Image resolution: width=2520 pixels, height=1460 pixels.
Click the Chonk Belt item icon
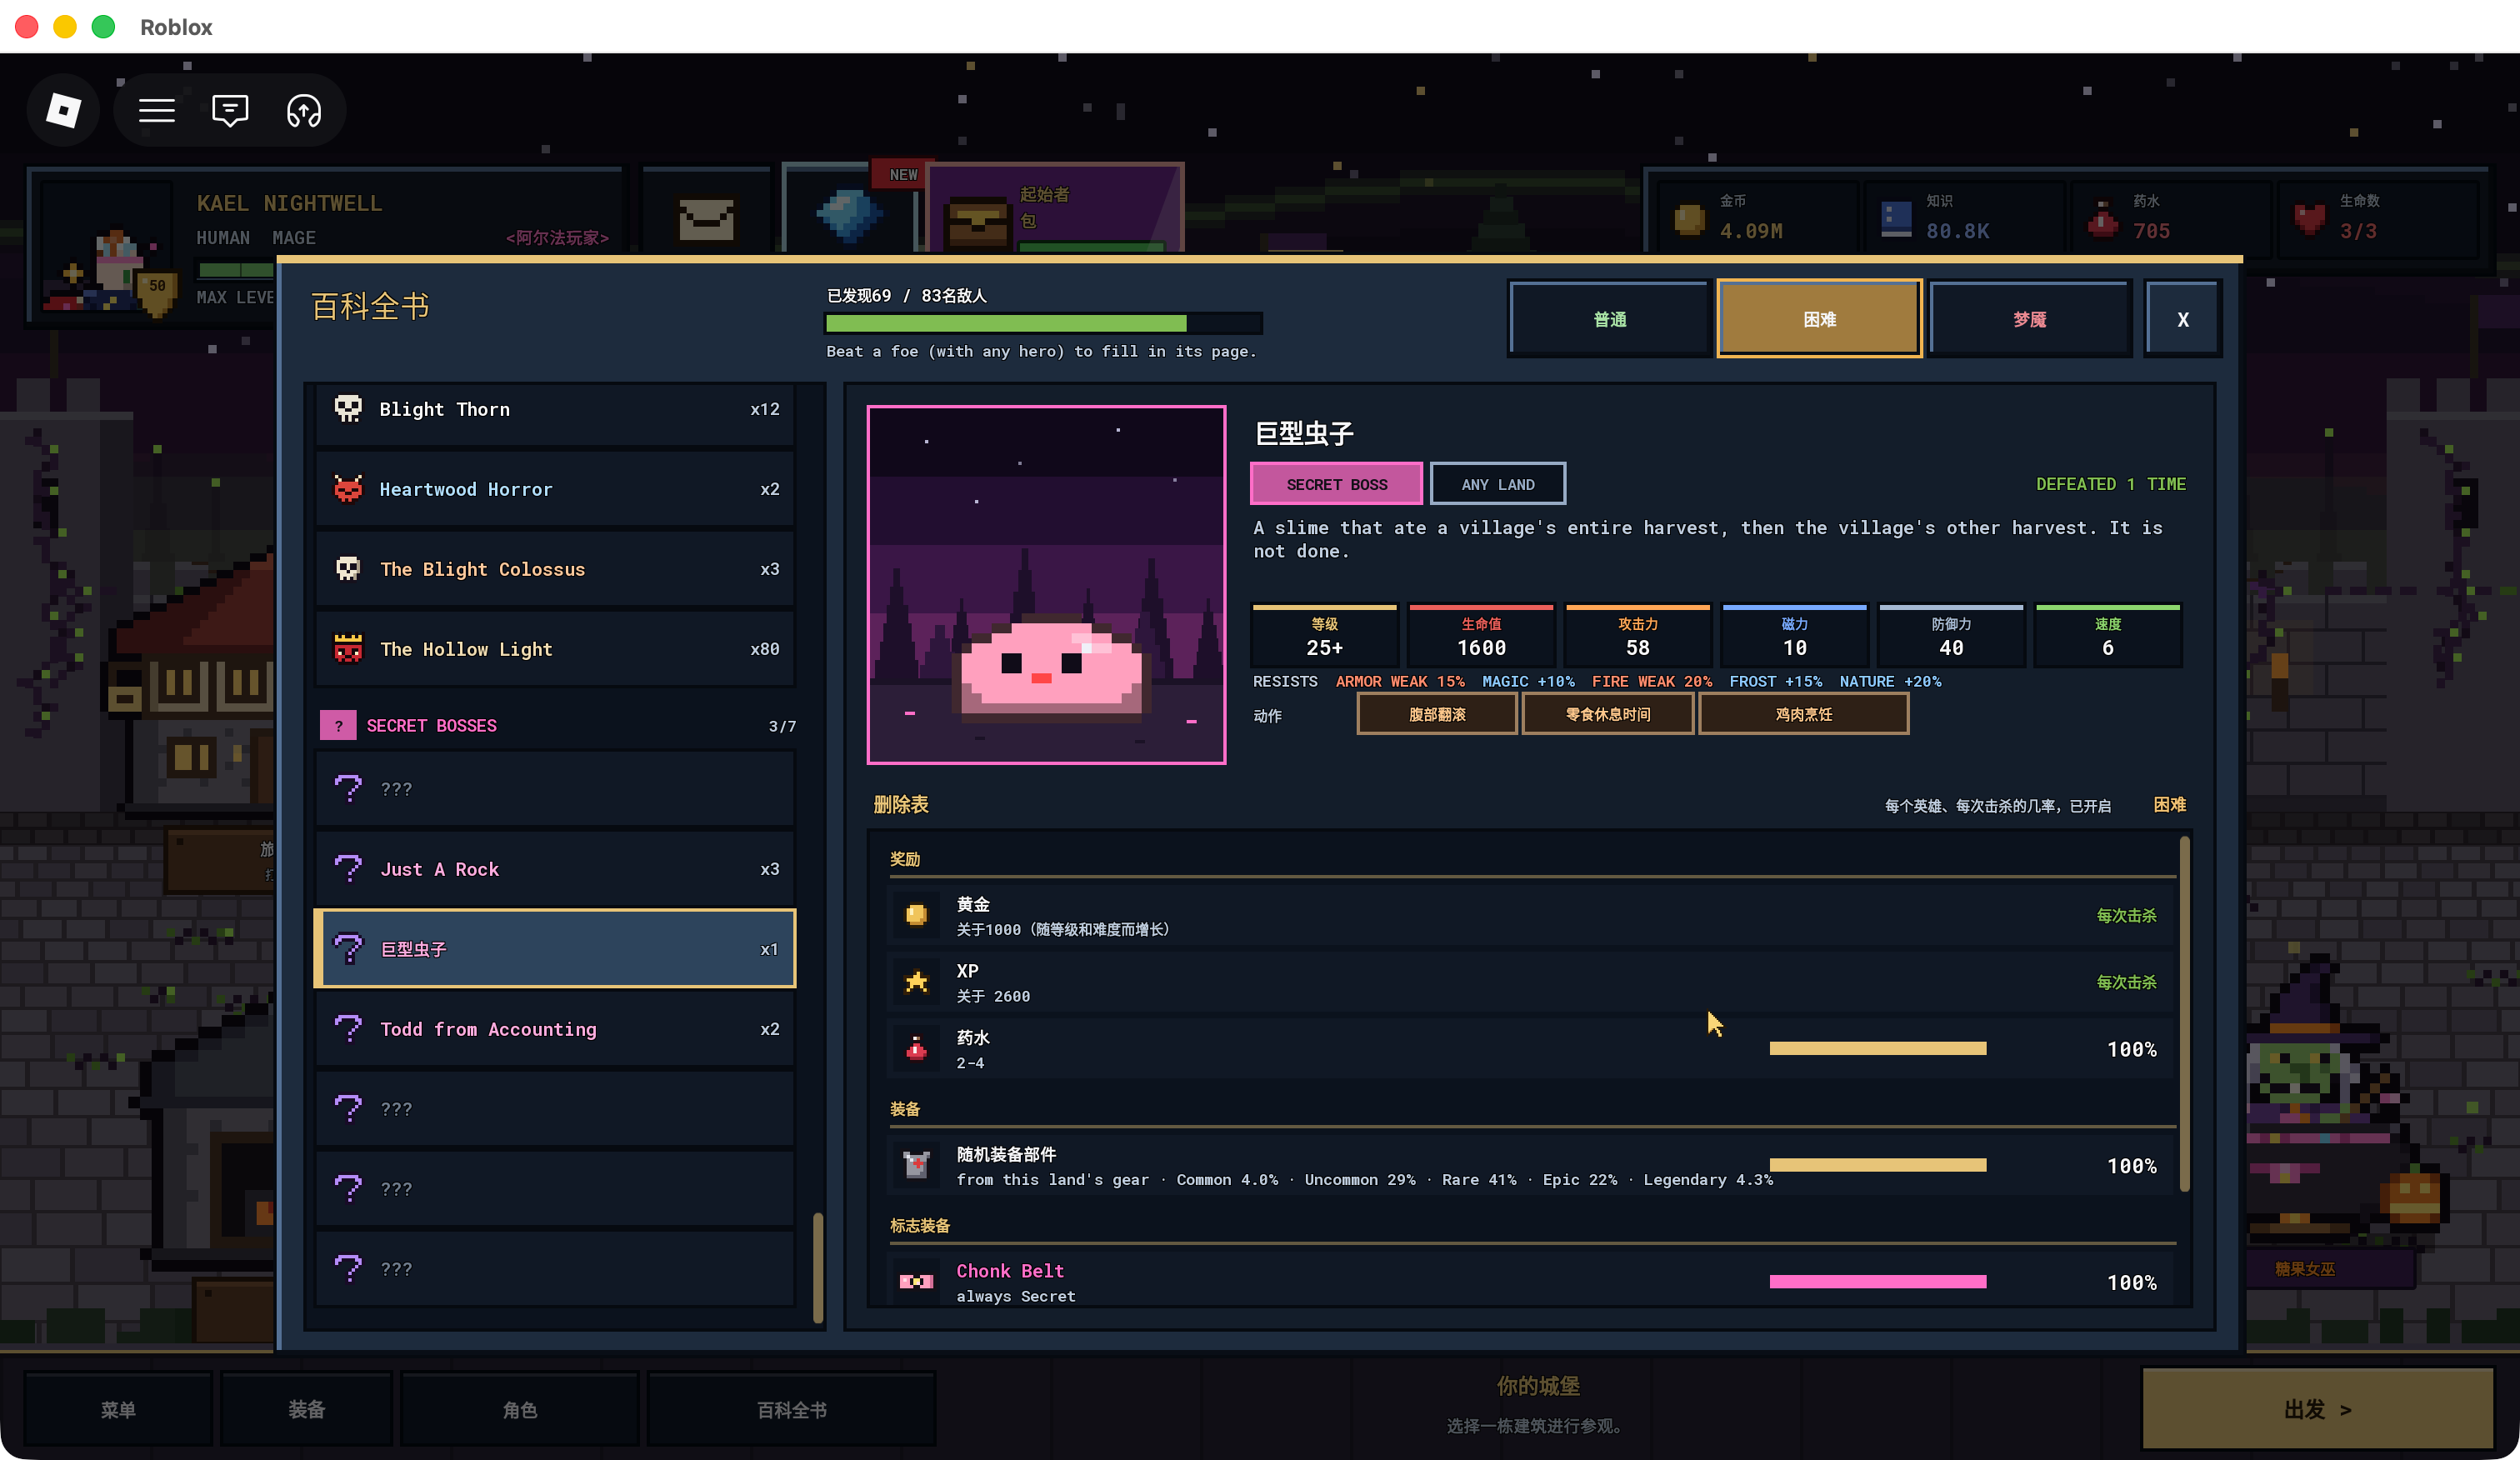(x=916, y=1281)
